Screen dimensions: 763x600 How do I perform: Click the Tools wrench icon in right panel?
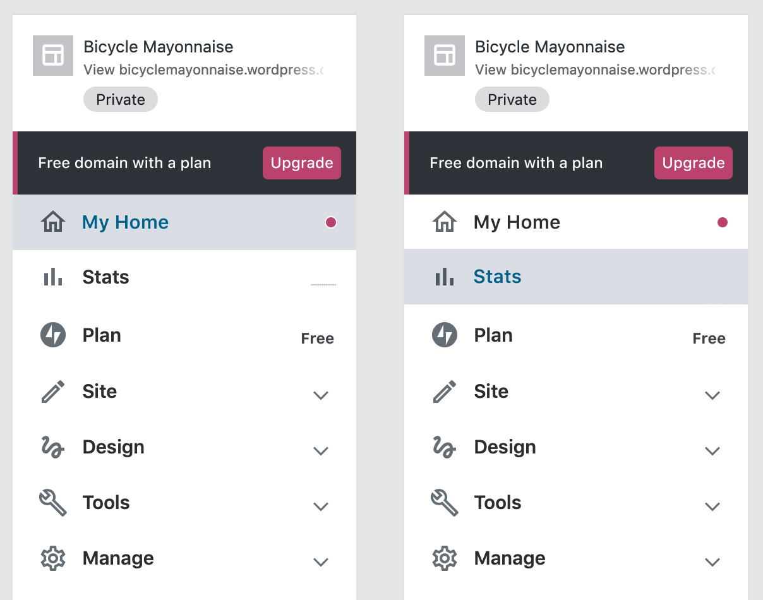(445, 503)
